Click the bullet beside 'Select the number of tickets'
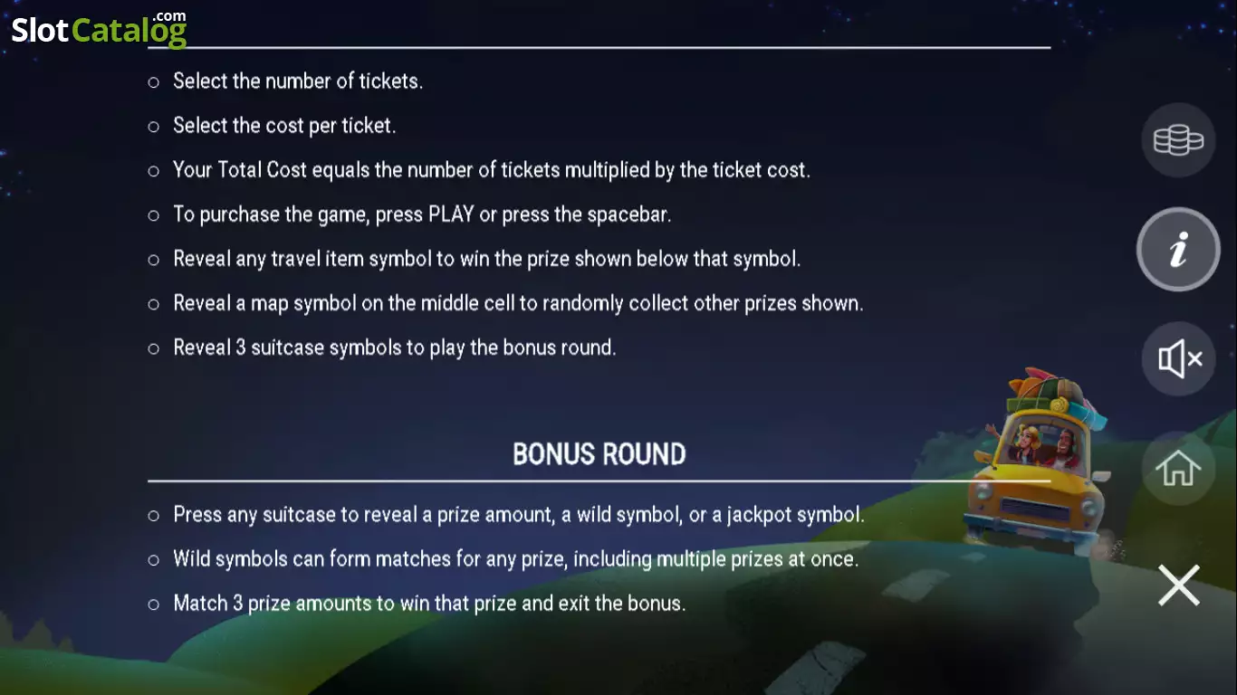The height and width of the screenshot is (695, 1237). point(154,82)
